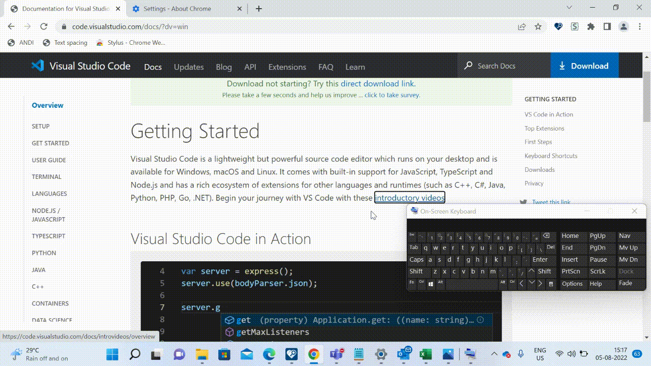Screen dimensions: 651x366
Task: Open the introductory videos link
Action: [x=409, y=198]
